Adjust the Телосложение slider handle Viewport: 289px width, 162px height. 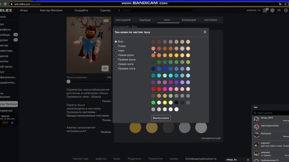(68, 81)
